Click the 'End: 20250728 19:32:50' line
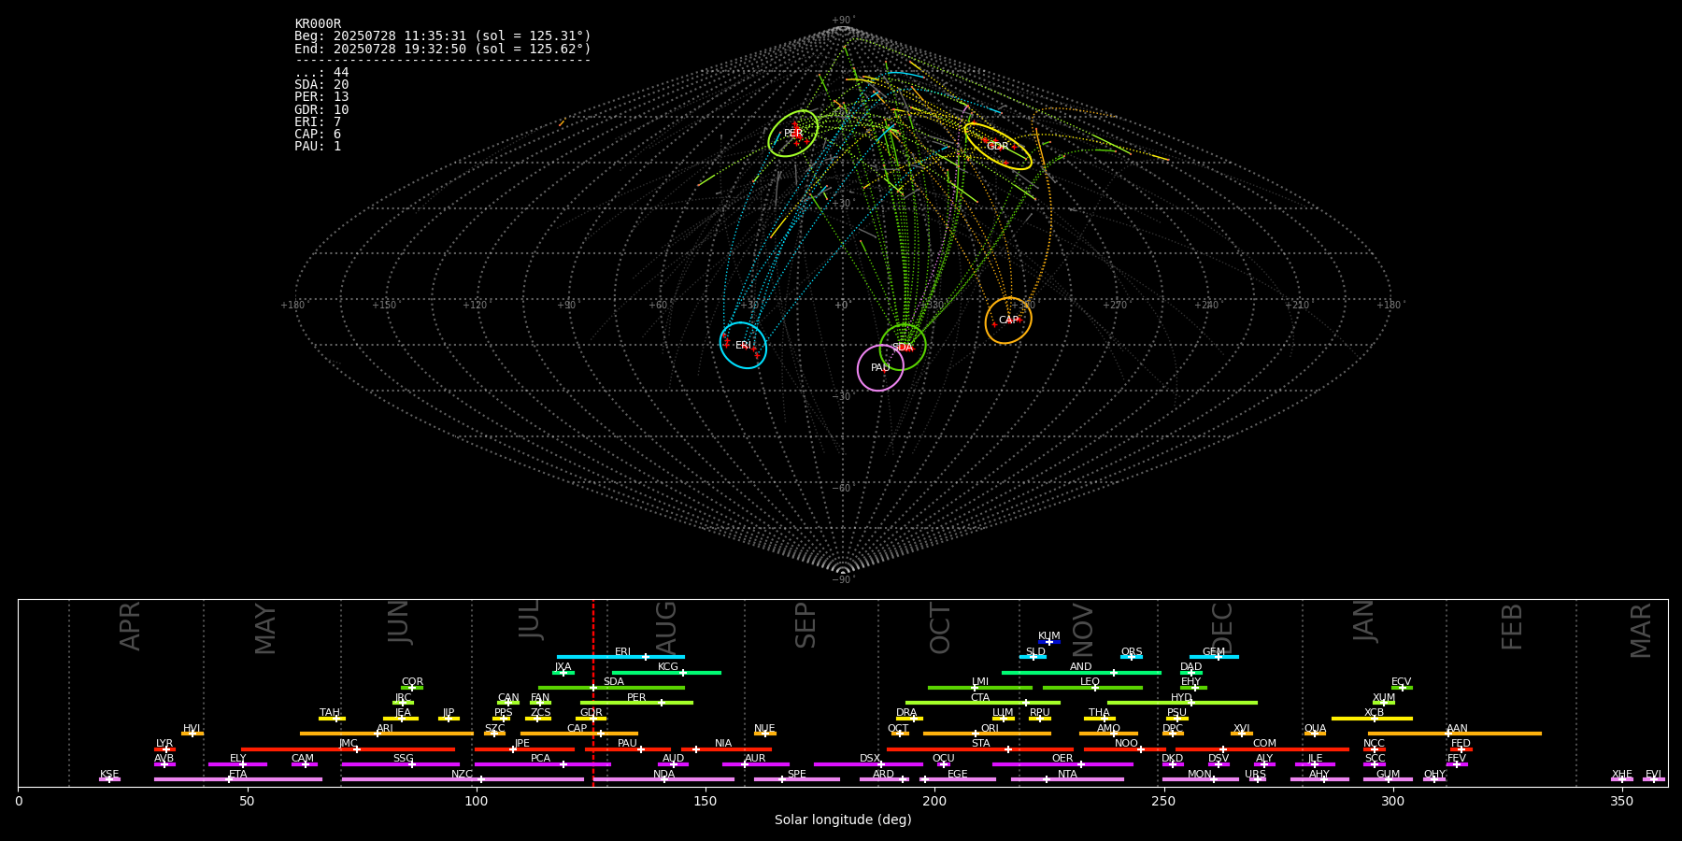1682x841 pixels. coord(443,49)
